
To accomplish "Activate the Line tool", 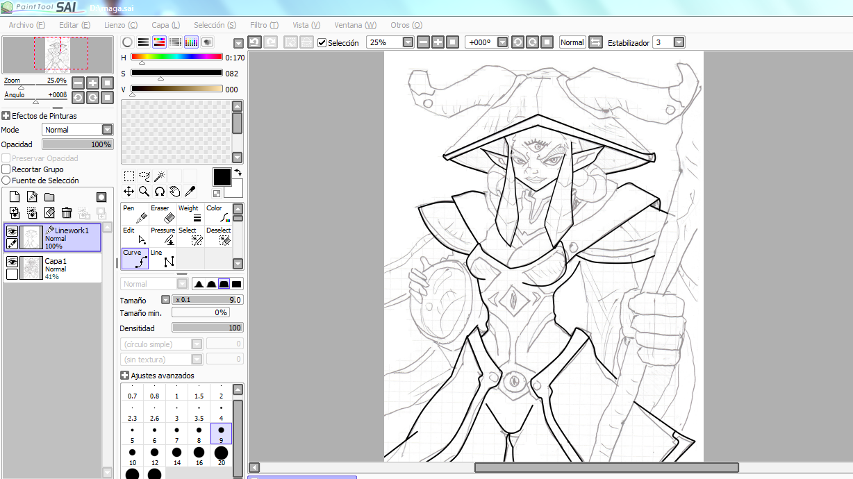I will (163, 258).
